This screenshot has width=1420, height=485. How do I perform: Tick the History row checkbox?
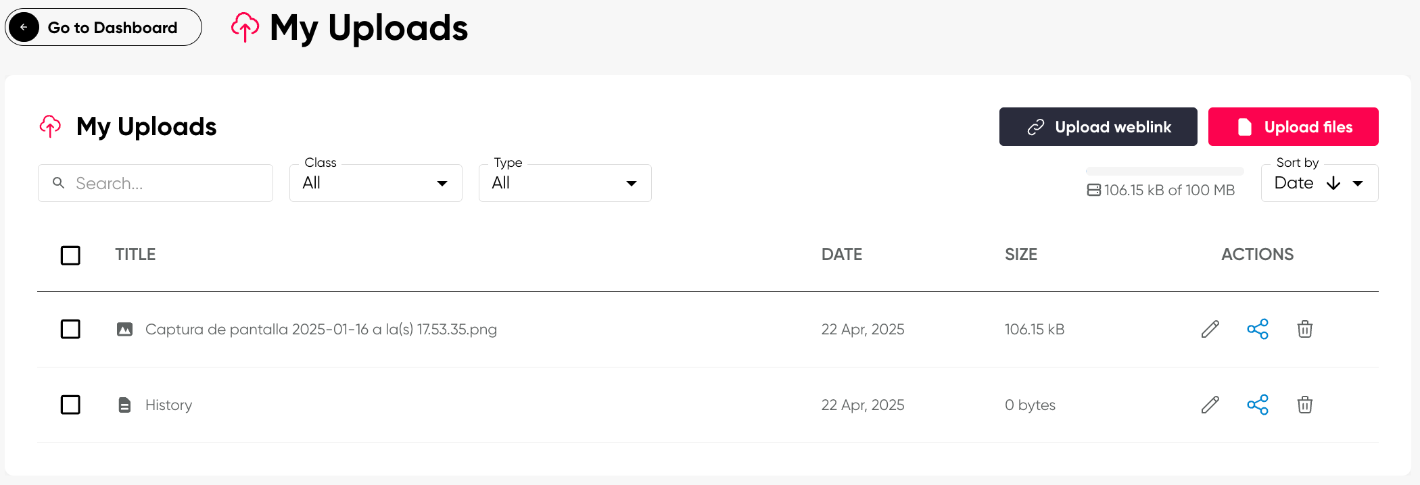[70, 405]
